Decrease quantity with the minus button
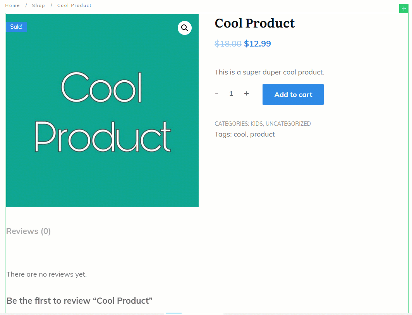412x315 pixels. 216,93
